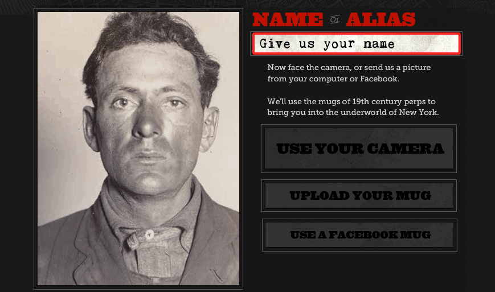Image resolution: width=495 pixels, height=292 pixels.
Task: Pick the USE A FACEBOOK MUG option
Action: tap(359, 235)
